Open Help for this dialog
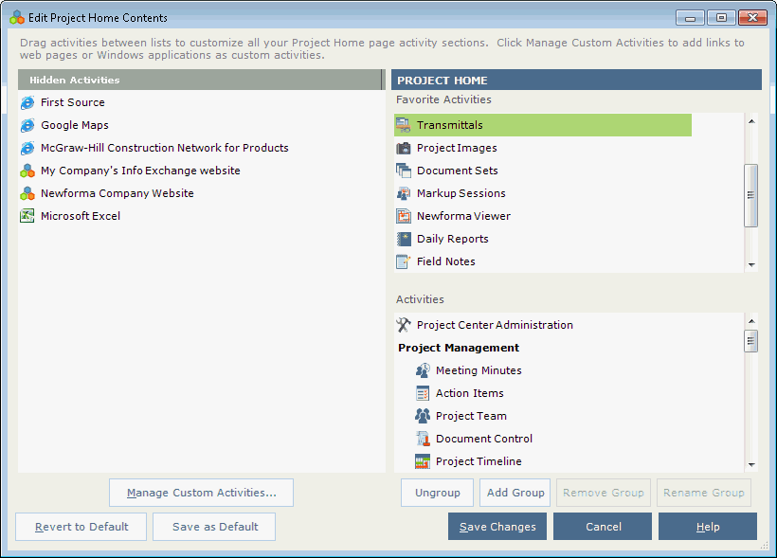Image resolution: width=777 pixels, height=558 pixels. 708,527
